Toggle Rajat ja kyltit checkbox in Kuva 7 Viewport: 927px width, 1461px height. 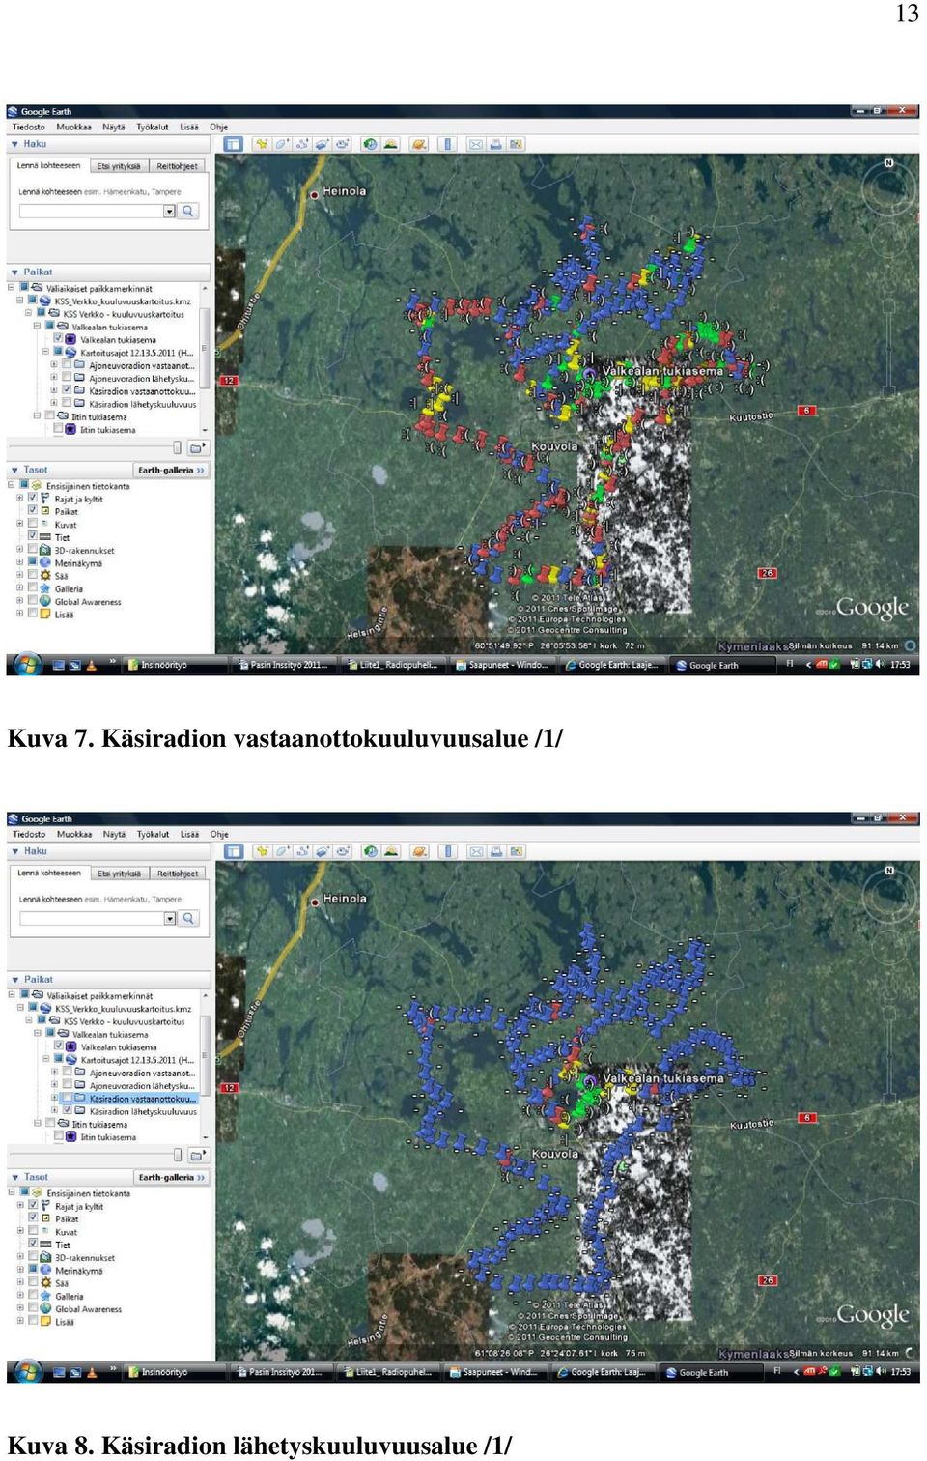tap(32, 499)
